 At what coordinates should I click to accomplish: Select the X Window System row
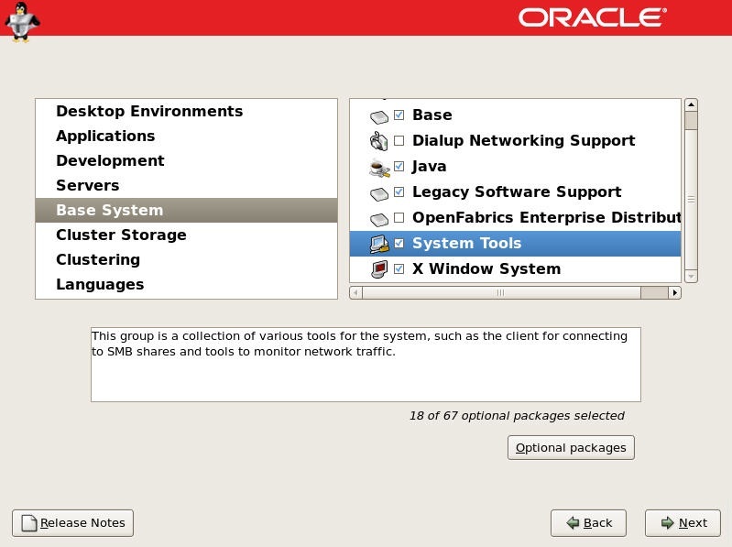pos(516,268)
